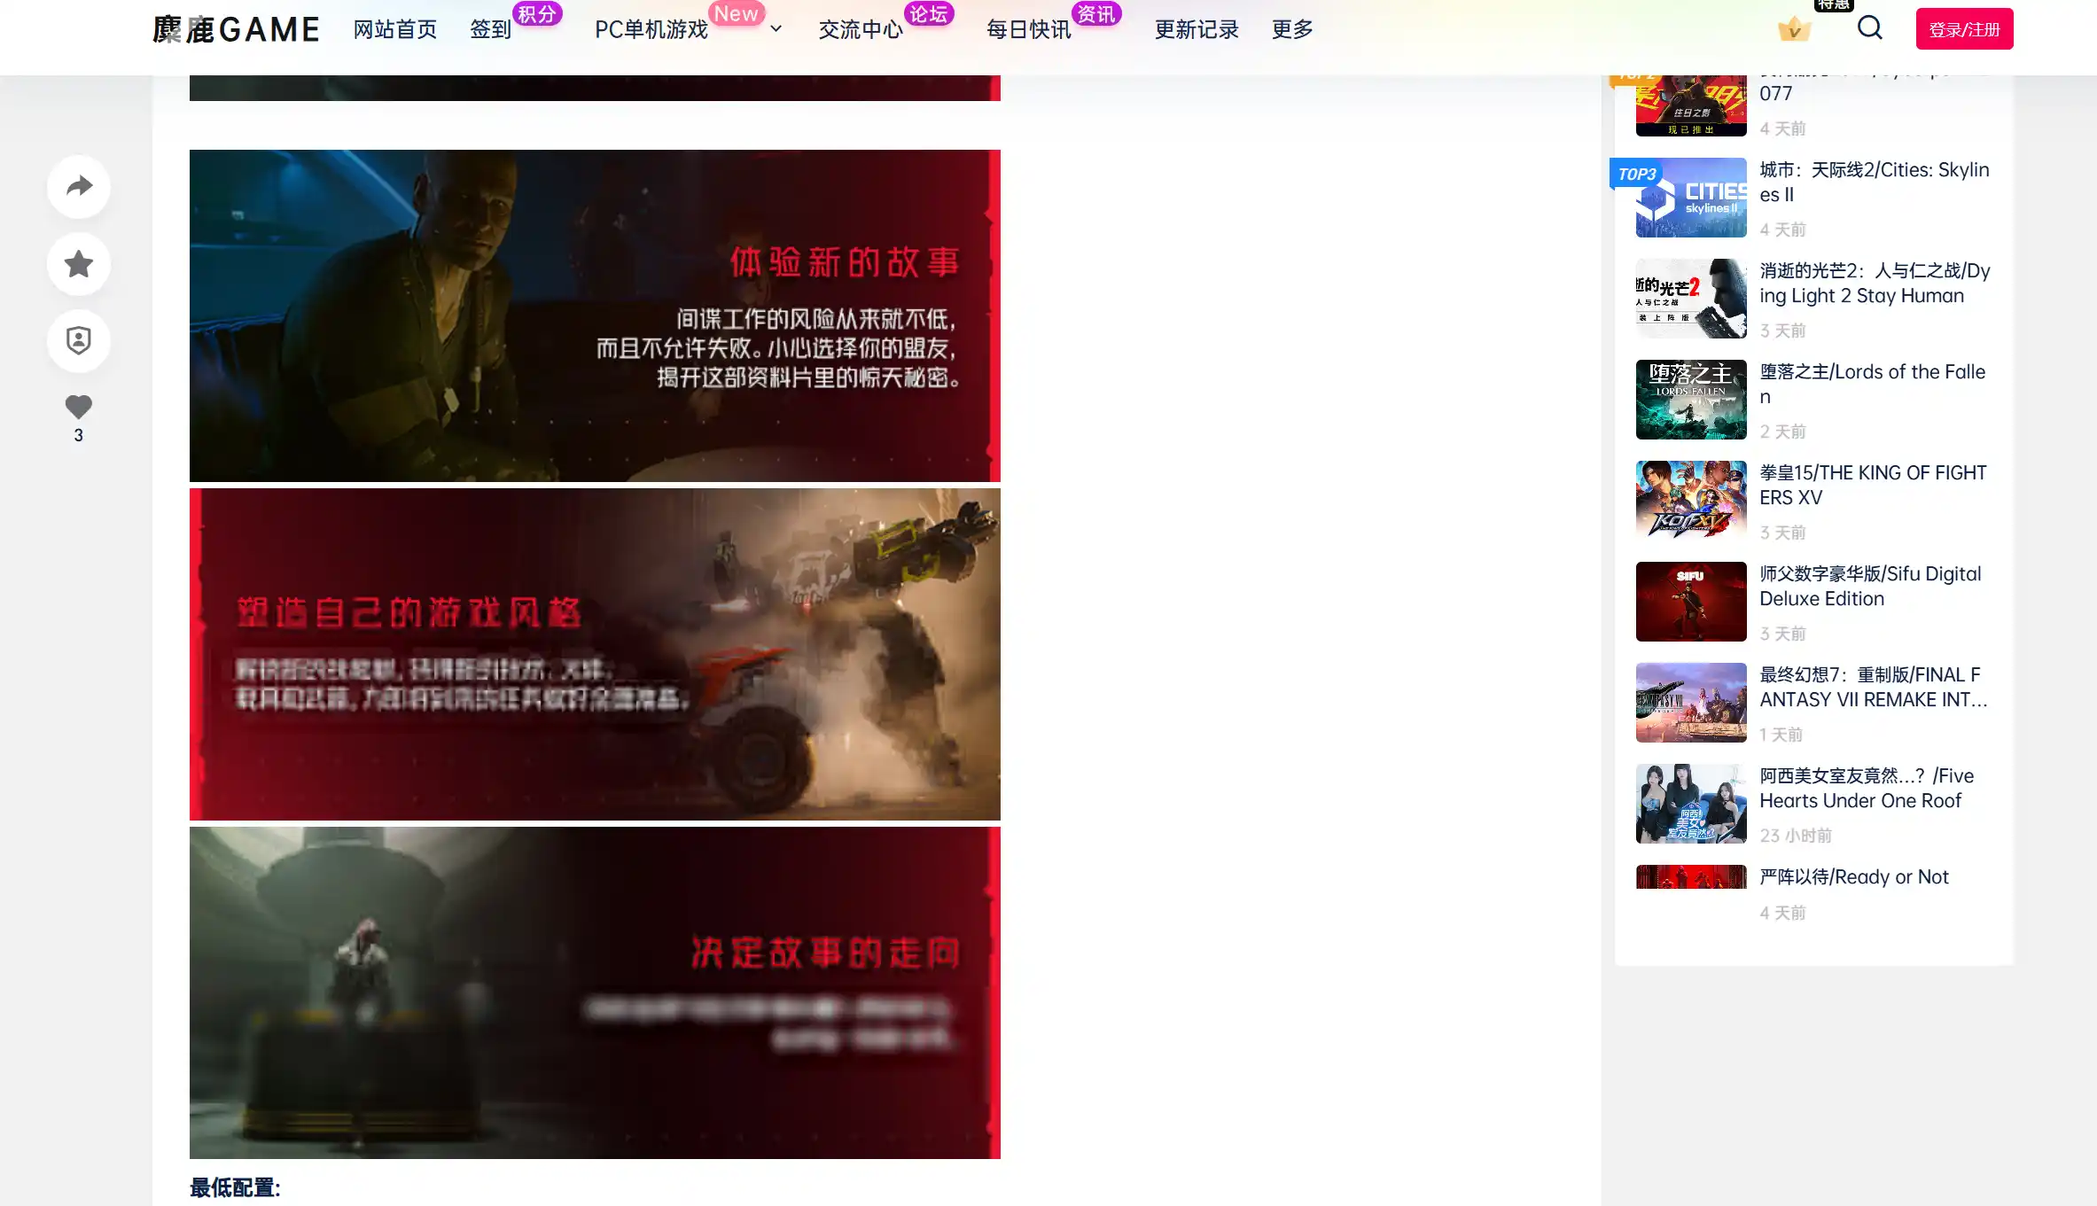This screenshot has width=2097, height=1206.
Task: Click '1 天前' timestamp text
Action: (x=1781, y=735)
